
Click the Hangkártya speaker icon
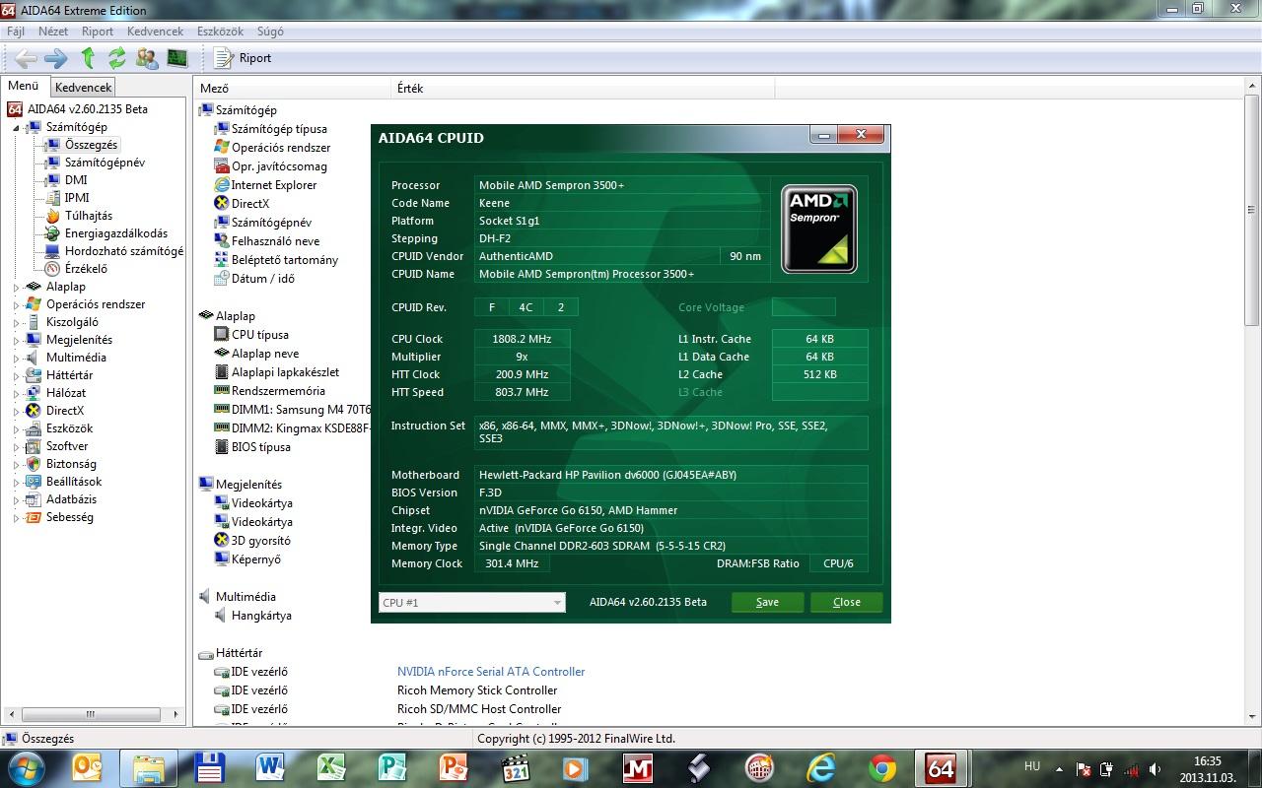point(222,616)
